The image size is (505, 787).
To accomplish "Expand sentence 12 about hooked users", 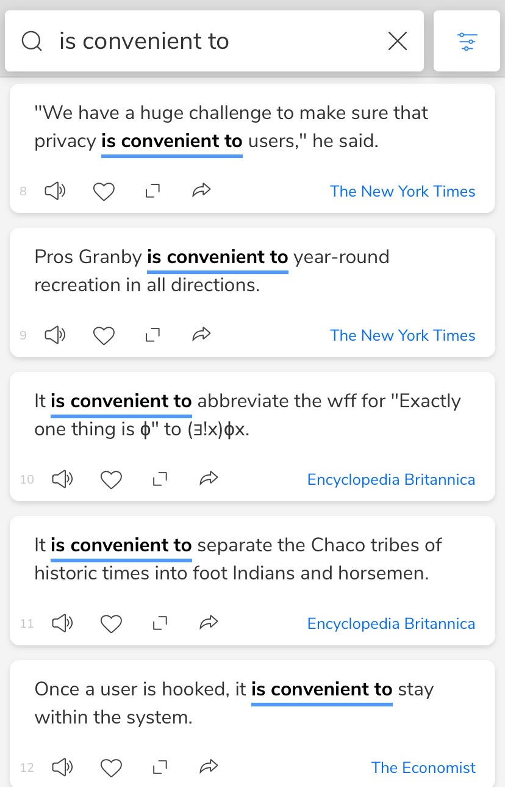I will tap(160, 767).
